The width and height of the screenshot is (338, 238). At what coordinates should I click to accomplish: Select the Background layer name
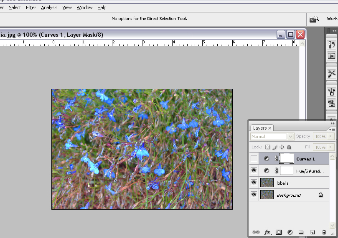(289, 195)
